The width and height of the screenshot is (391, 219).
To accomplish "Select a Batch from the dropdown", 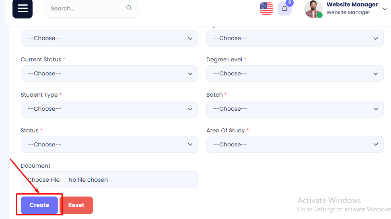I will tap(295, 109).
